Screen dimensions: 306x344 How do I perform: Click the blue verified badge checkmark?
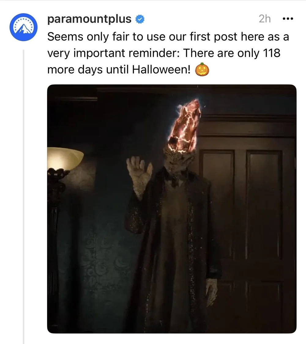coord(140,19)
